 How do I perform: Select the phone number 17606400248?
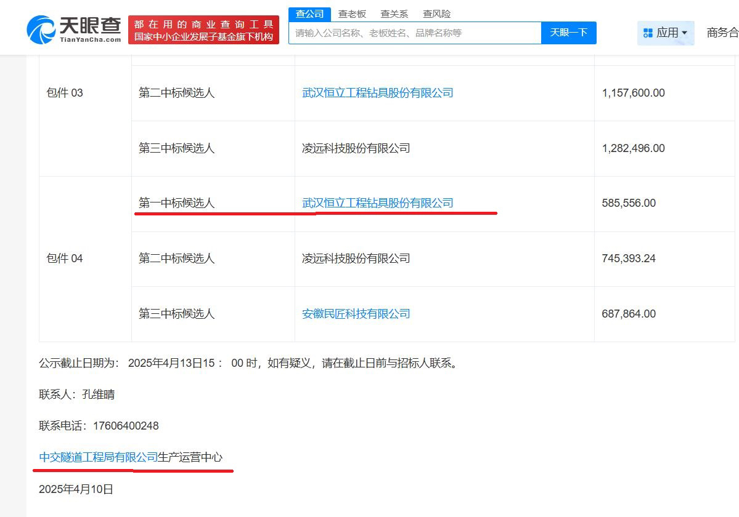[126, 426]
